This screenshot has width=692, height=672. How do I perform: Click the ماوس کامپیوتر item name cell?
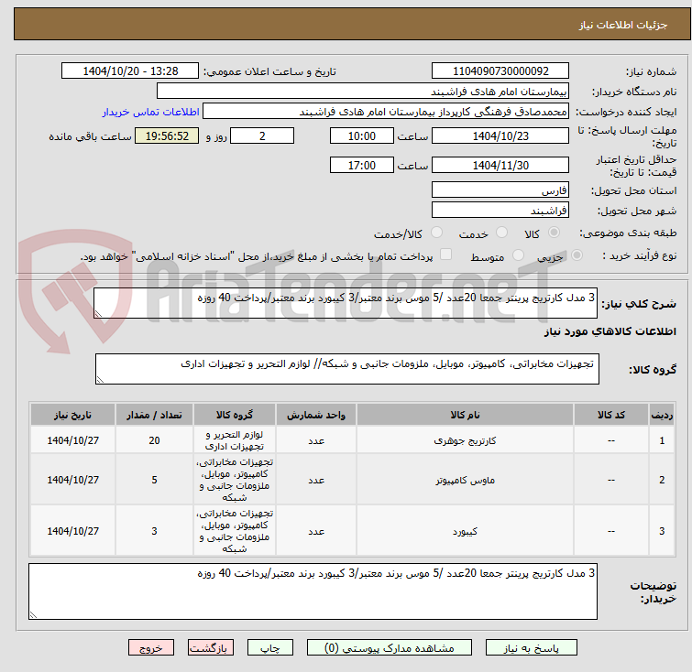(x=465, y=480)
